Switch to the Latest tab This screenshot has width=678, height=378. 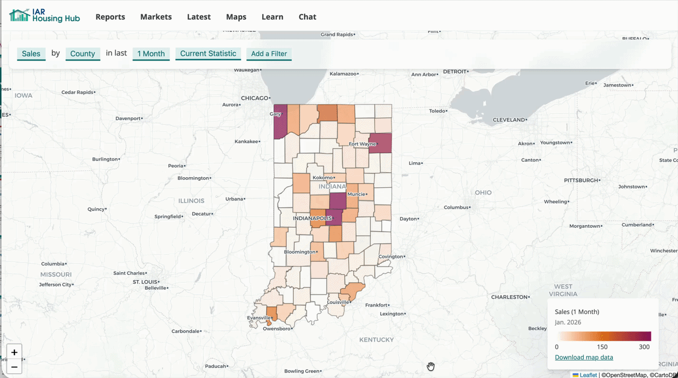click(199, 16)
